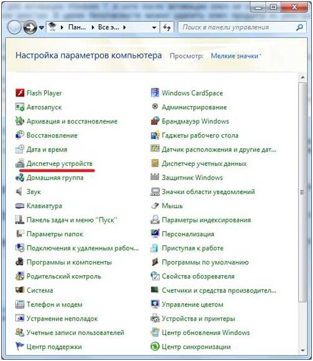Viewport: 313px width, 361px height.
Task: Click the Параметры папок icon
Action: [x=20, y=234]
